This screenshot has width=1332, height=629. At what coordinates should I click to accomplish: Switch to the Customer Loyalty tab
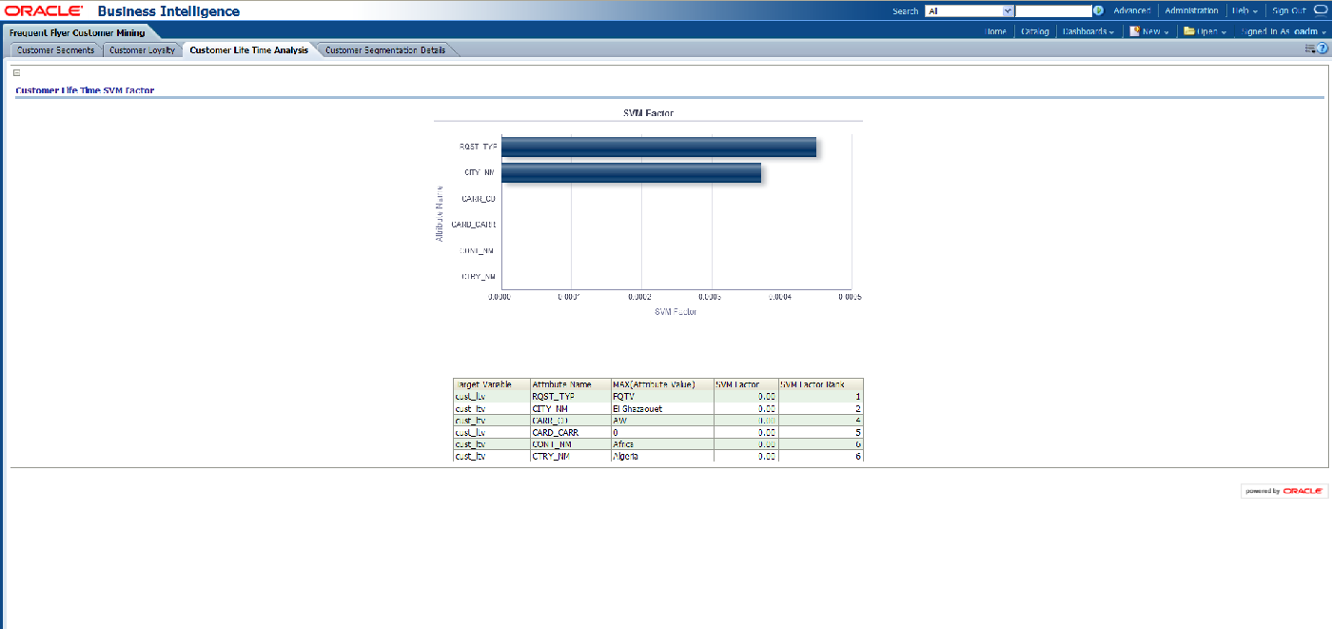pos(142,50)
